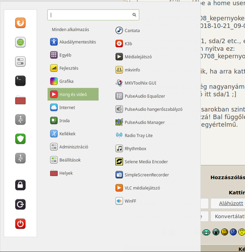Screen dimensions: 245x252
Task: Open Selene Media Encoder
Action: 141,162
